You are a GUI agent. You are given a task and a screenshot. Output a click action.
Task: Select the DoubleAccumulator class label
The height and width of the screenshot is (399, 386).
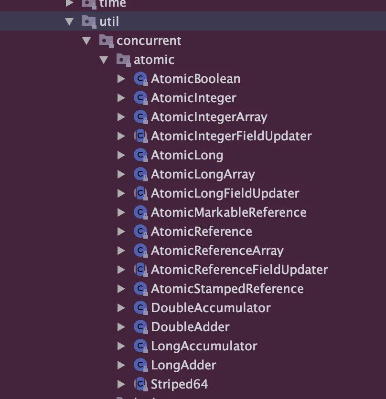211,308
